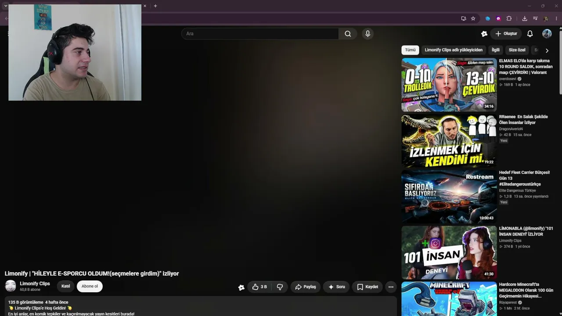The height and width of the screenshot is (316, 562).
Task: Open Limonify Clips channel avatar
Action: (x=11, y=286)
